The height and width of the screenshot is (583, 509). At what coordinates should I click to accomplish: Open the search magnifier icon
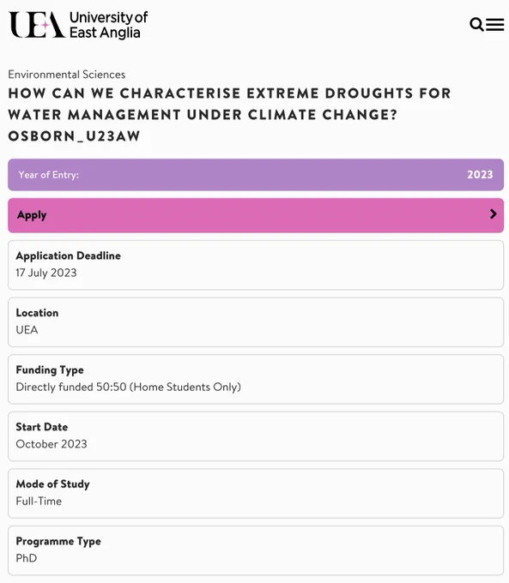[x=476, y=25]
